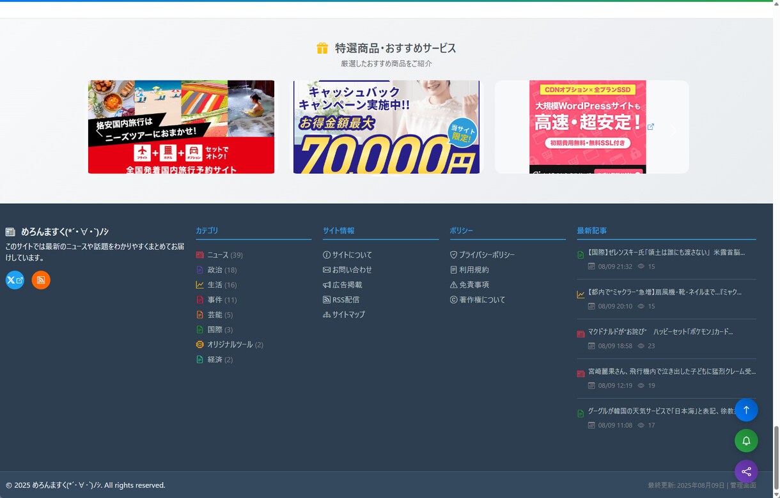Open the お問い合わせ contact page

tap(347, 270)
